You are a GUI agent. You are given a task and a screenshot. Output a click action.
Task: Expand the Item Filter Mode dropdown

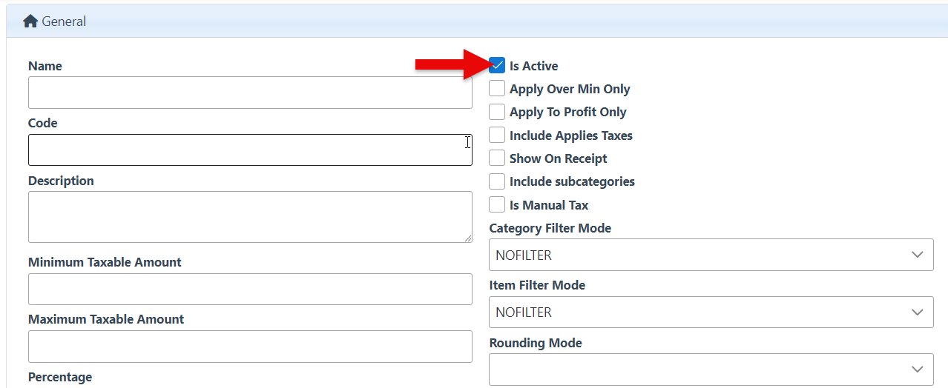click(711, 312)
